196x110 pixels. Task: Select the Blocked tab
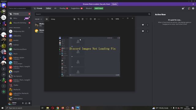pos(89,8)
